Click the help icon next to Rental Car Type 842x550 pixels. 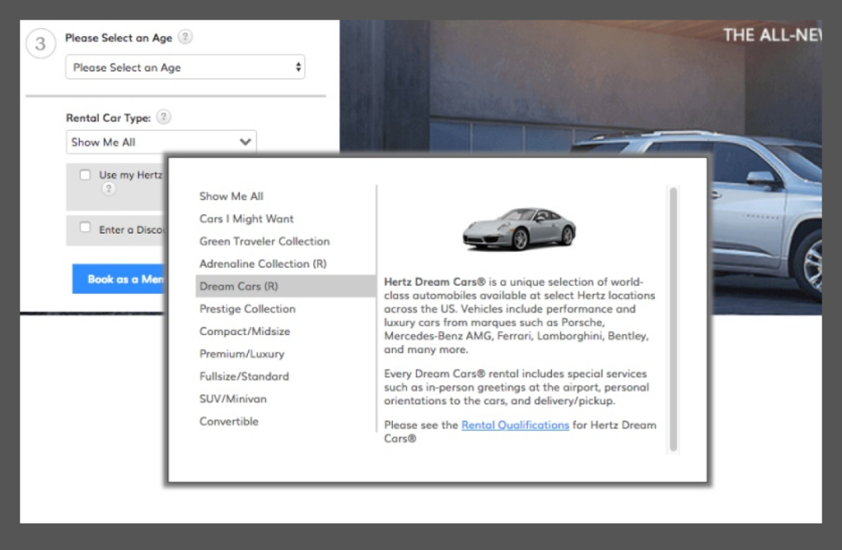pyautogui.click(x=164, y=117)
